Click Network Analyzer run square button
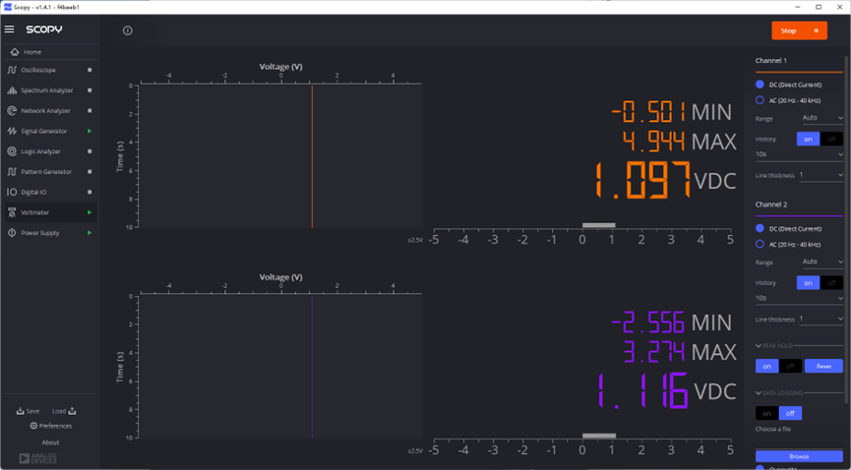 [x=90, y=111]
